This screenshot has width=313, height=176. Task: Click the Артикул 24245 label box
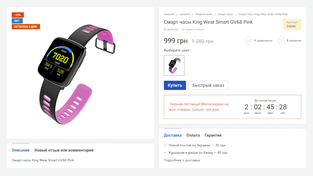[x=292, y=24]
